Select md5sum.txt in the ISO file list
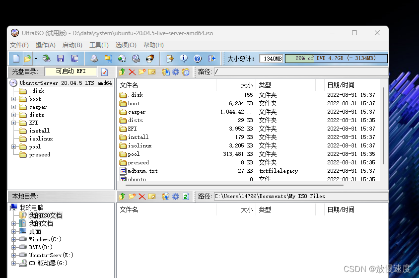Image resolution: width=419 pixels, height=278 pixels. pyautogui.click(x=142, y=171)
